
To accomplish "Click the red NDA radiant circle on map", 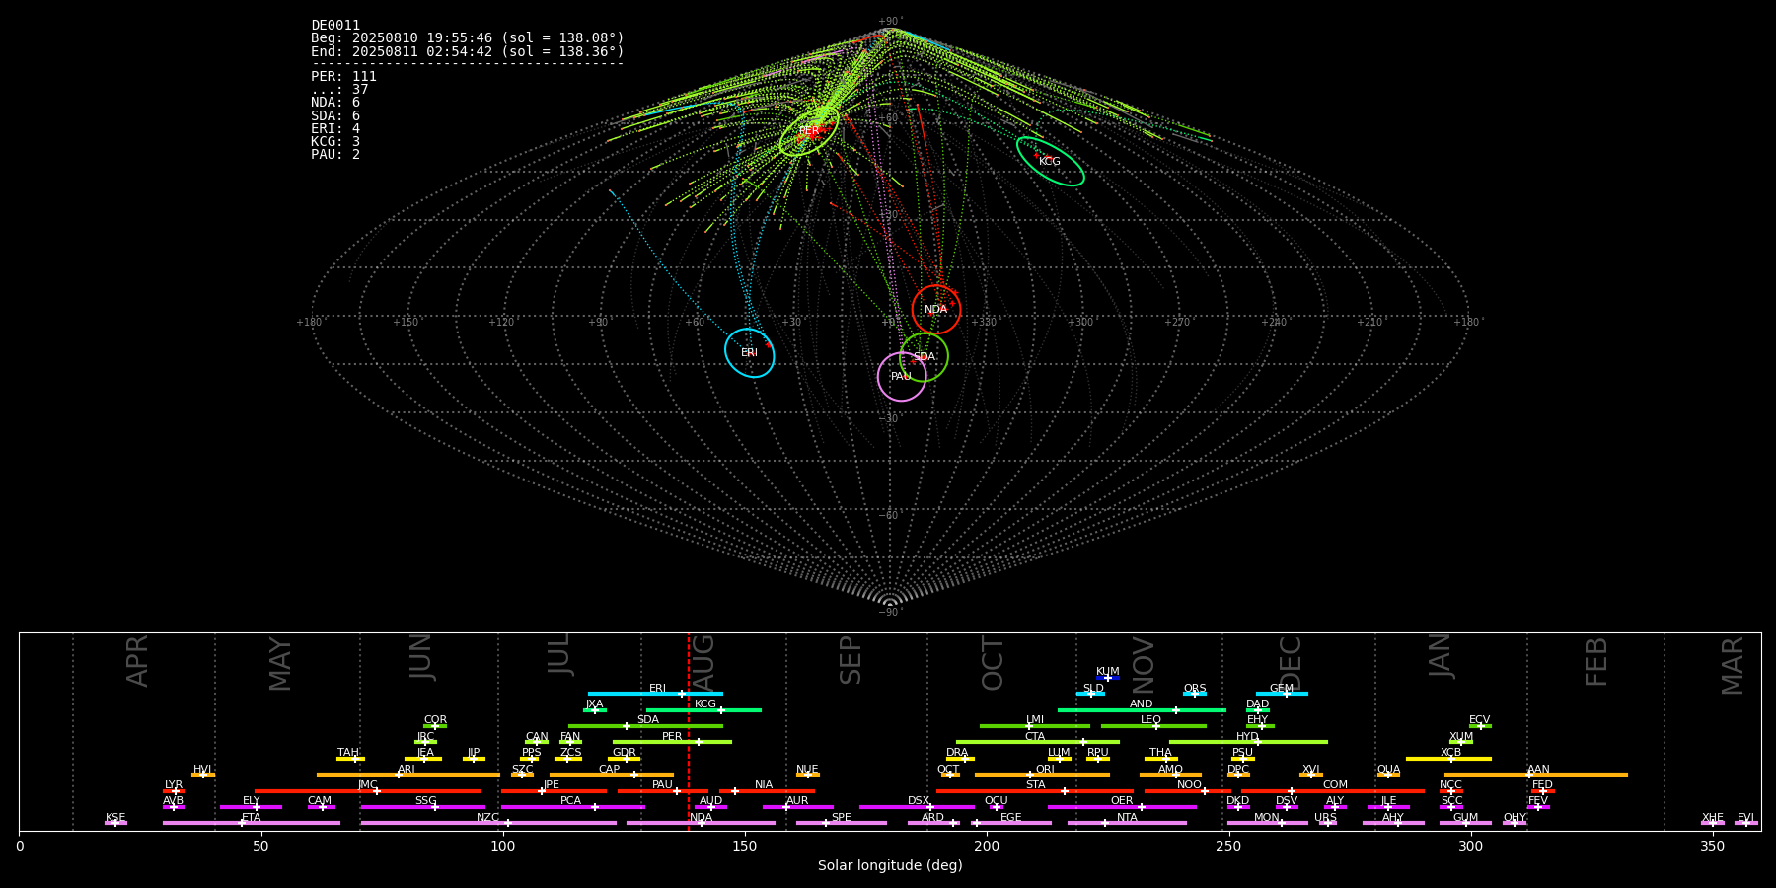I will coord(936,309).
